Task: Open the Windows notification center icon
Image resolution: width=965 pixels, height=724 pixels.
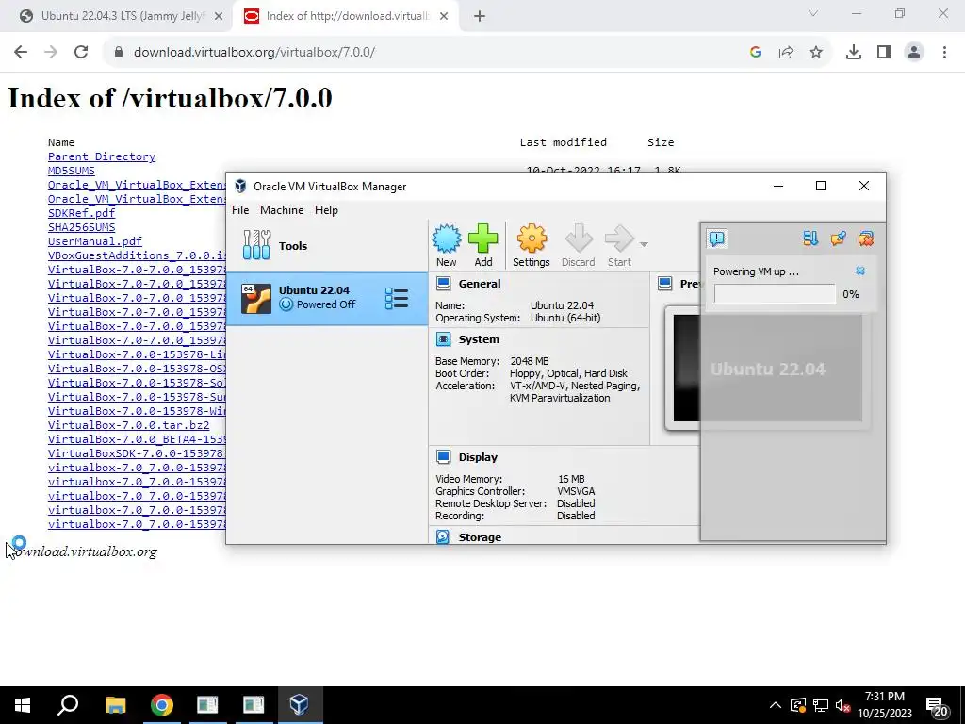Action: click(x=938, y=706)
